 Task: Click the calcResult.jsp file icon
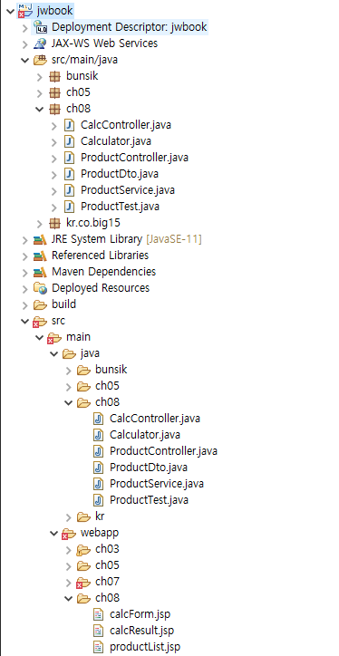tap(98, 631)
